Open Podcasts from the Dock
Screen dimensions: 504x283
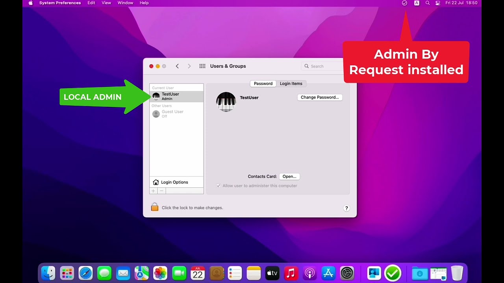click(310, 273)
